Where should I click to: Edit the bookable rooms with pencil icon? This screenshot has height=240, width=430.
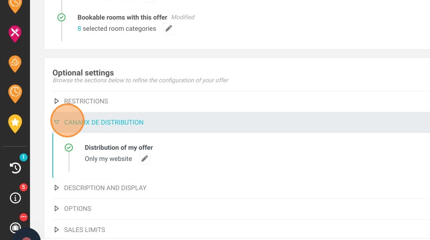pyautogui.click(x=169, y=28)
